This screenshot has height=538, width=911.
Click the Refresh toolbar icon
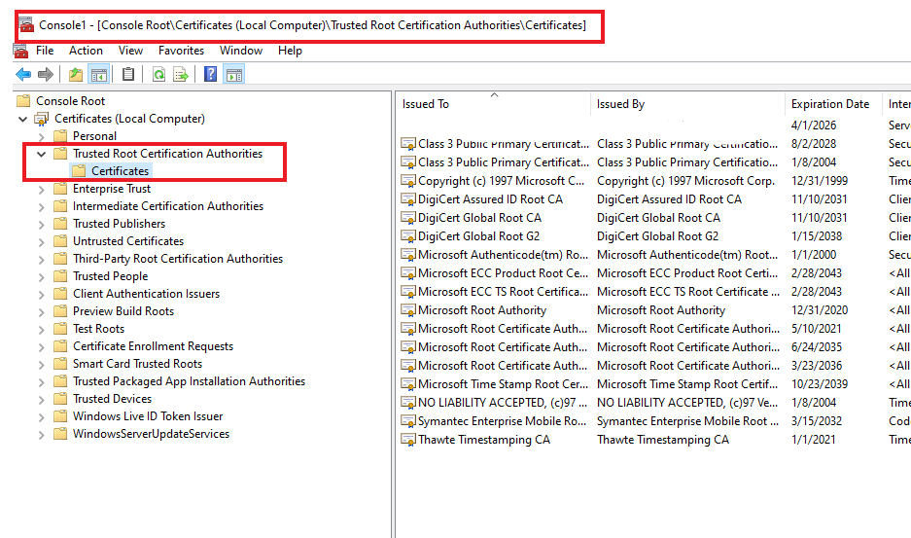coord(158,75)
